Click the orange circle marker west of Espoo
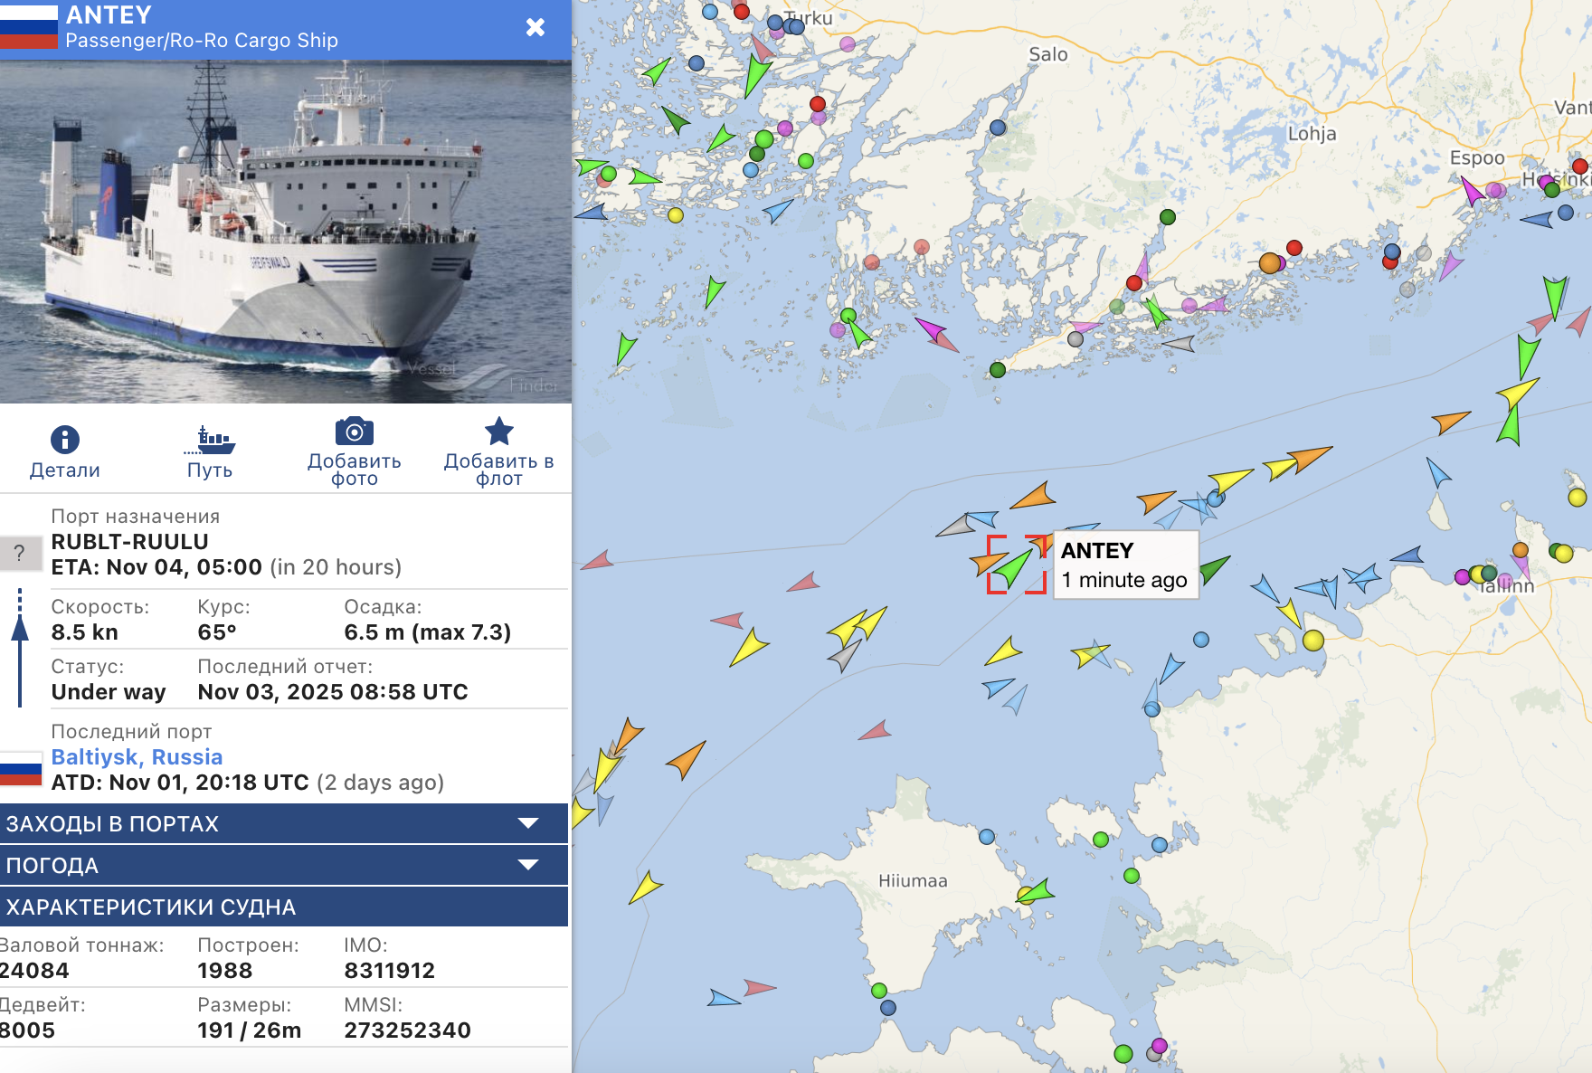This screenshot has height=1073, width=1592. coord(1270,263)
